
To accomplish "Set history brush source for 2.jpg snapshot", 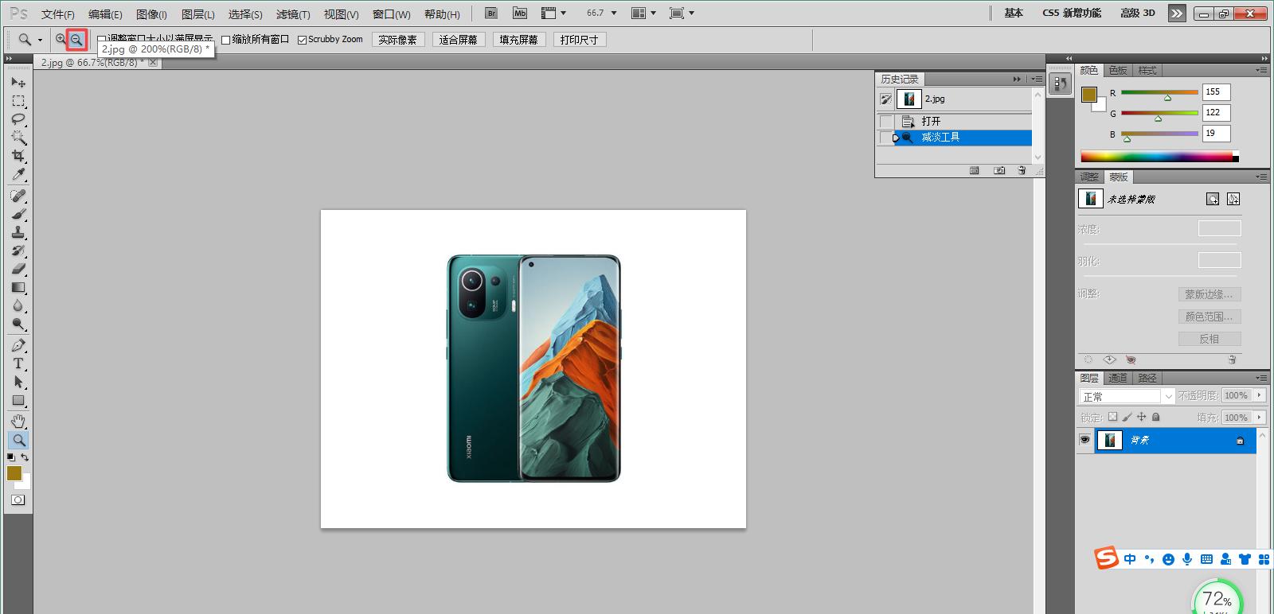I will coord(886,99).
